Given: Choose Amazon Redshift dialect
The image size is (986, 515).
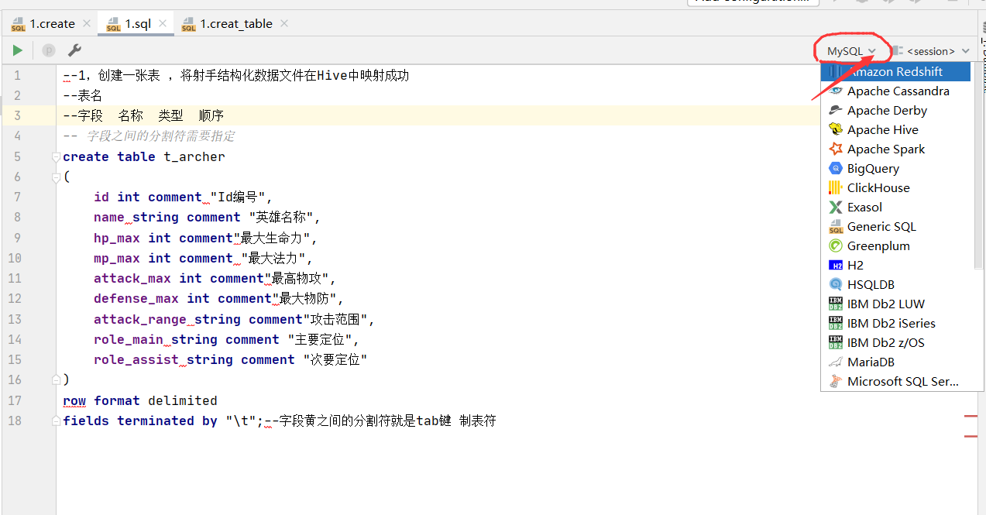Looking at the screenshot, I should [x=895, y=71].
